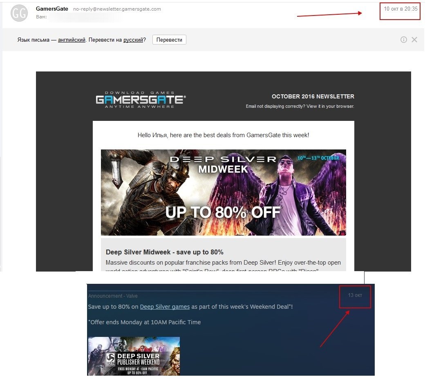Open View it in your browser link
The width and height of the screenshot is (434, 381).
(330, 107)
